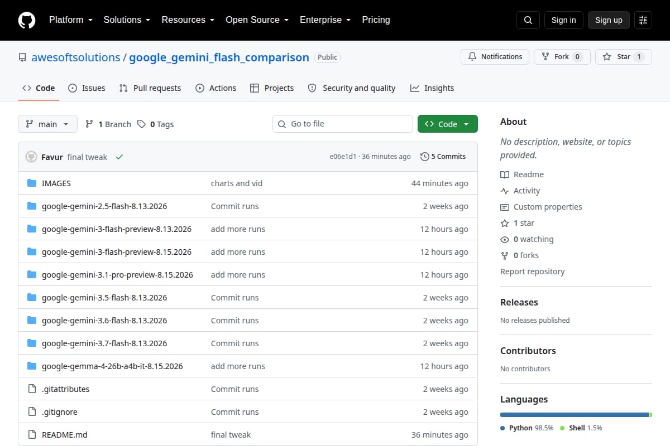Viewport: 670px width, 446px height.
Task: Click the Python 98.5% language entry
Action: click(x=527, y=428)
